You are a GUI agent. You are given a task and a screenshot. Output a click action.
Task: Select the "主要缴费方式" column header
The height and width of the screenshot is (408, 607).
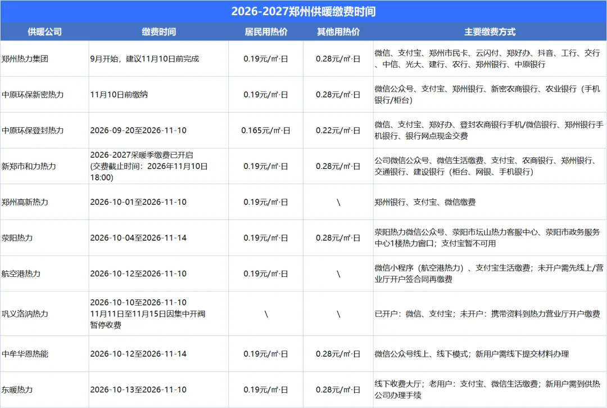[490, 32]
